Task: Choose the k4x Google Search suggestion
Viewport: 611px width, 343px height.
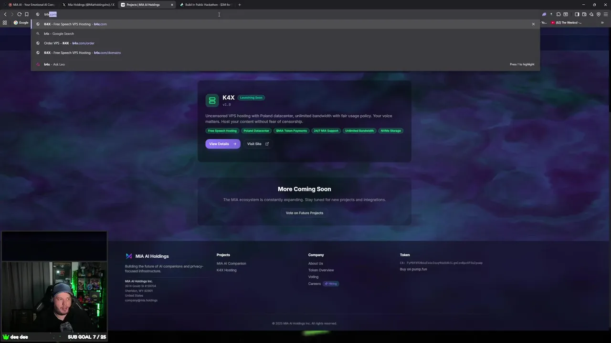Action: tap(285, 33)
